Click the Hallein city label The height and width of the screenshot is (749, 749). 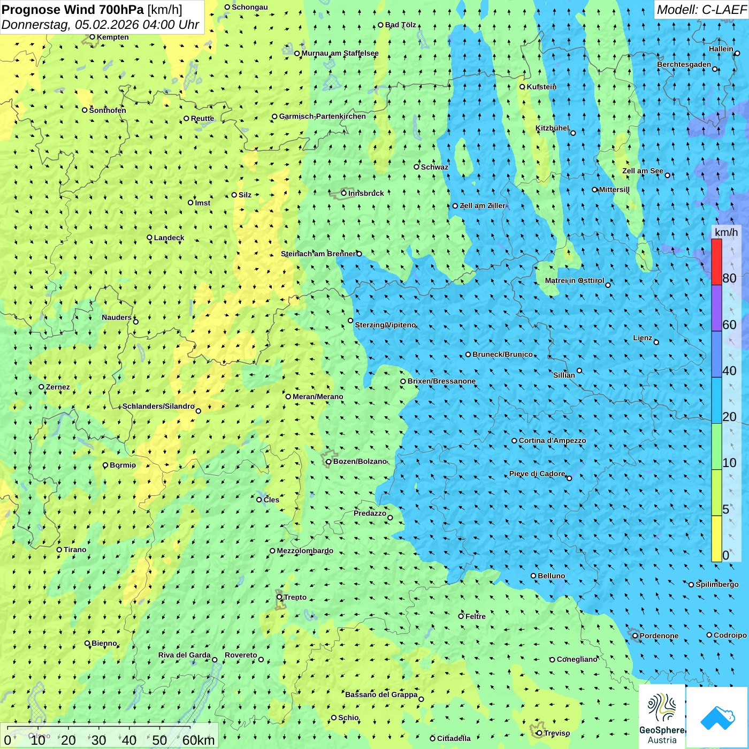(721, 49)
